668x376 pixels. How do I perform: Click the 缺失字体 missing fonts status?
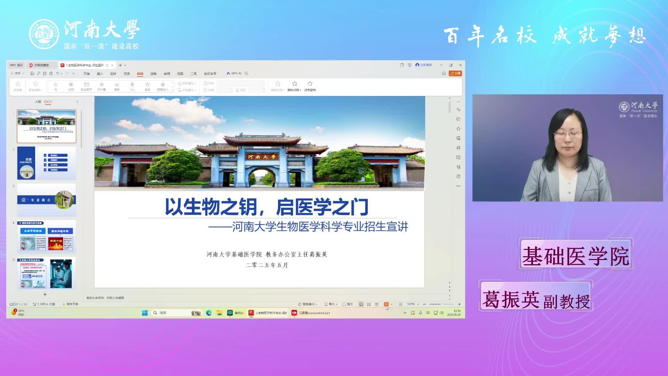[x=70, y=304]
